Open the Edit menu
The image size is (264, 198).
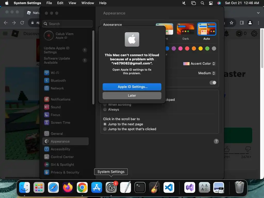tap(60, 3)
